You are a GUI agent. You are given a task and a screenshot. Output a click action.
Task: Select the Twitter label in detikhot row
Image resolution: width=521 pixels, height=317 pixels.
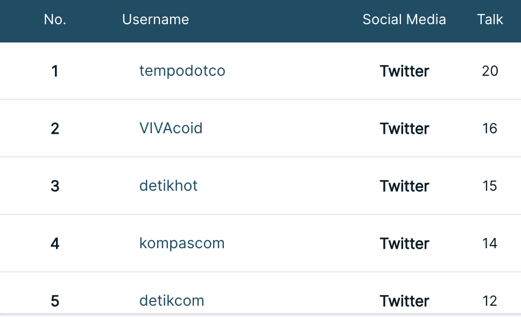click(404, 186)
